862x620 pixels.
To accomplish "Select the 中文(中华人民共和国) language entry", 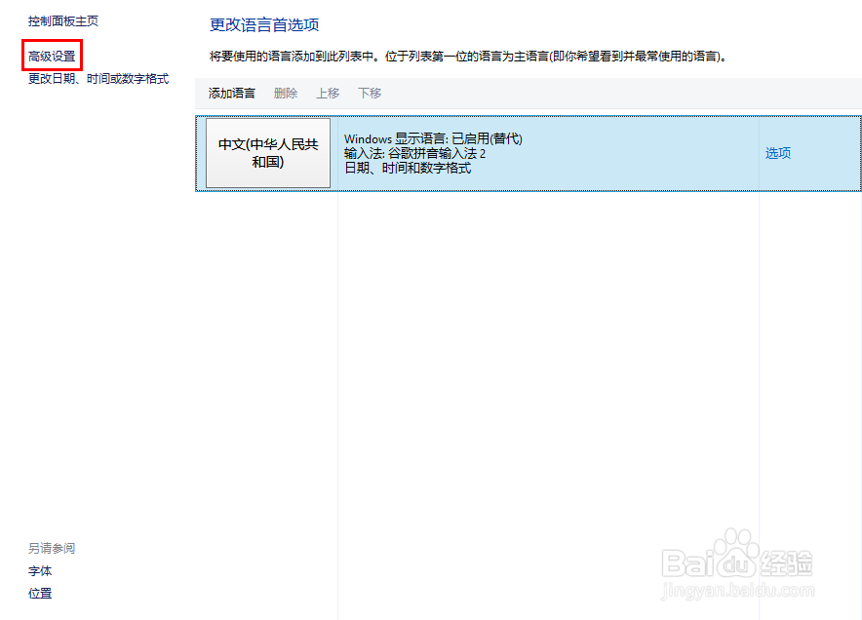I will 267,153.
